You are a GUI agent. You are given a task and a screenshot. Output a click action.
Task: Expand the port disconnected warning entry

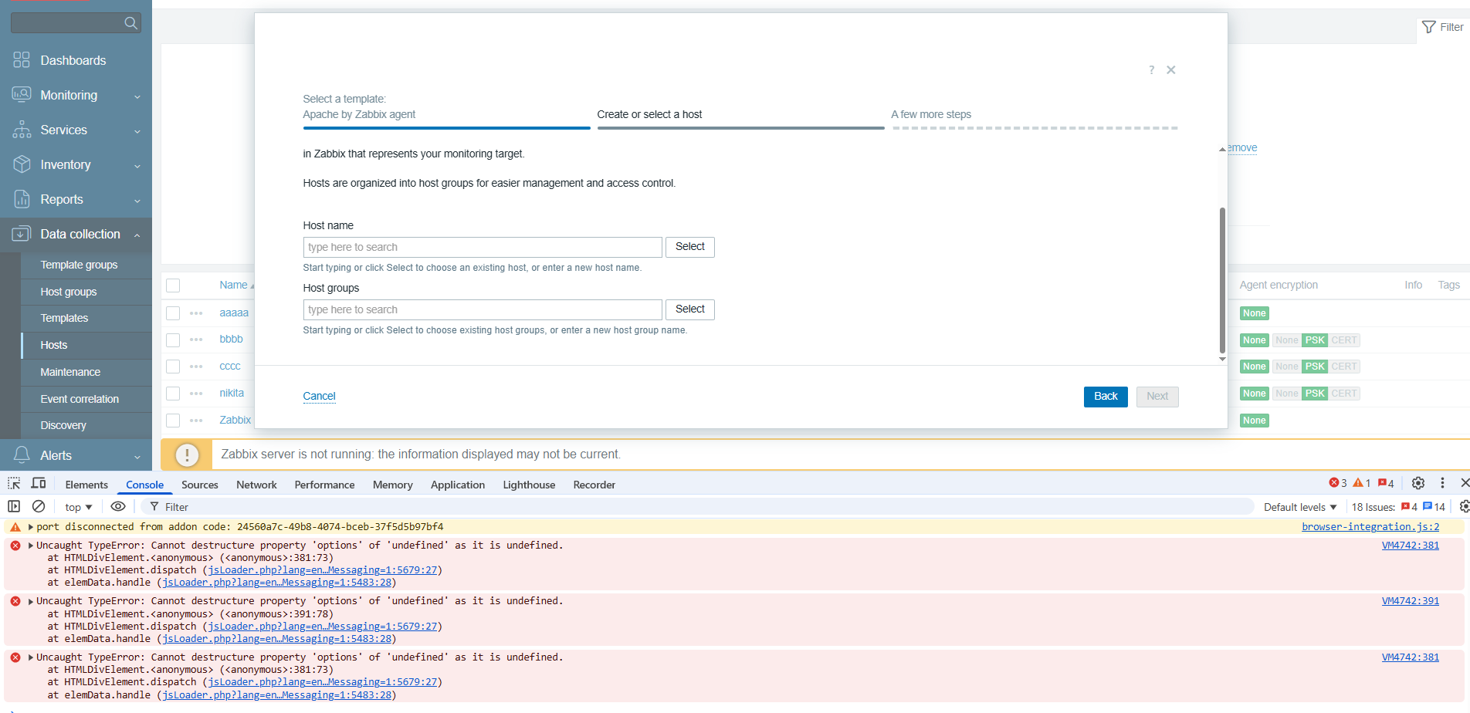31,527
